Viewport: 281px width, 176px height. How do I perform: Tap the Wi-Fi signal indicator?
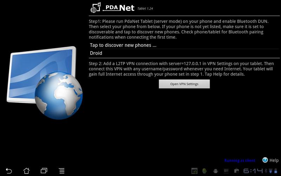270,171
